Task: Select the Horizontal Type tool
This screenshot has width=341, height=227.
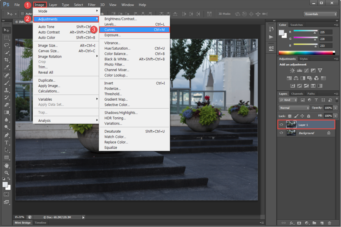Action: coord(7,143)
